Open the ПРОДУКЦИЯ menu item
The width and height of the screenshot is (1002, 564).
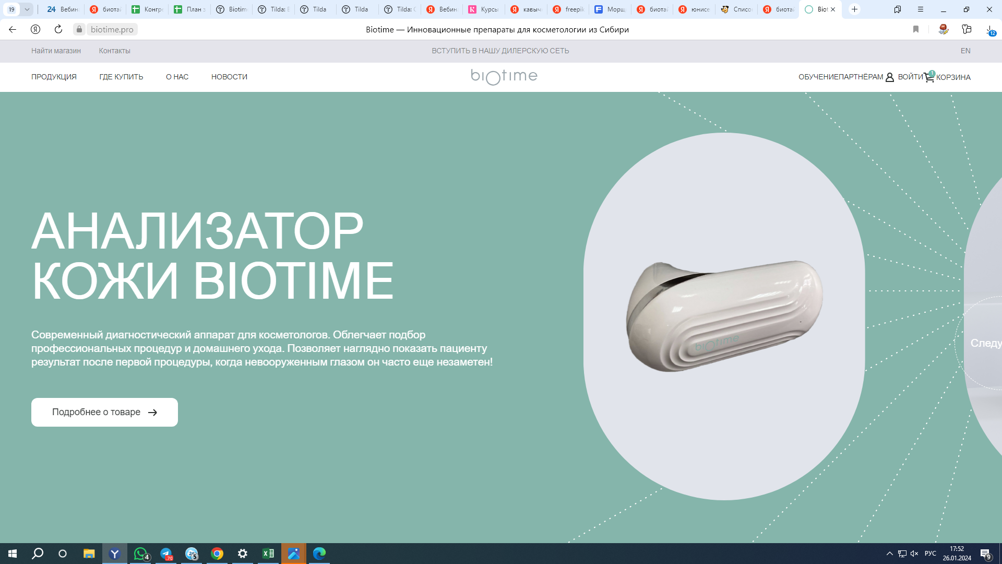pyautogui.click(x=54, y=77)
